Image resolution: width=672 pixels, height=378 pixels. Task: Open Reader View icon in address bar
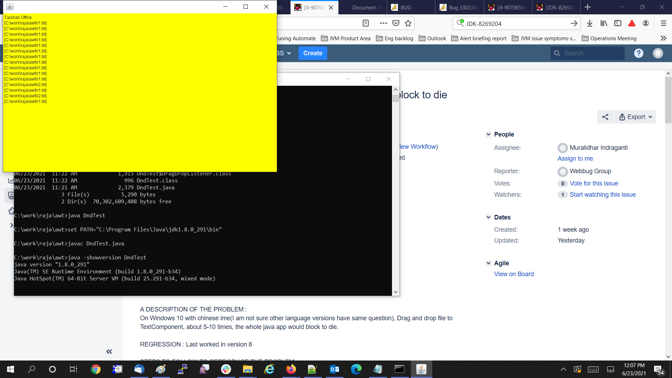[x=366, y=23]
